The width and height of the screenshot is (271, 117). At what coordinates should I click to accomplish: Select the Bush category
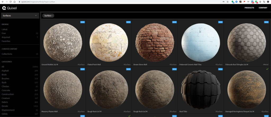coord(4,82)
